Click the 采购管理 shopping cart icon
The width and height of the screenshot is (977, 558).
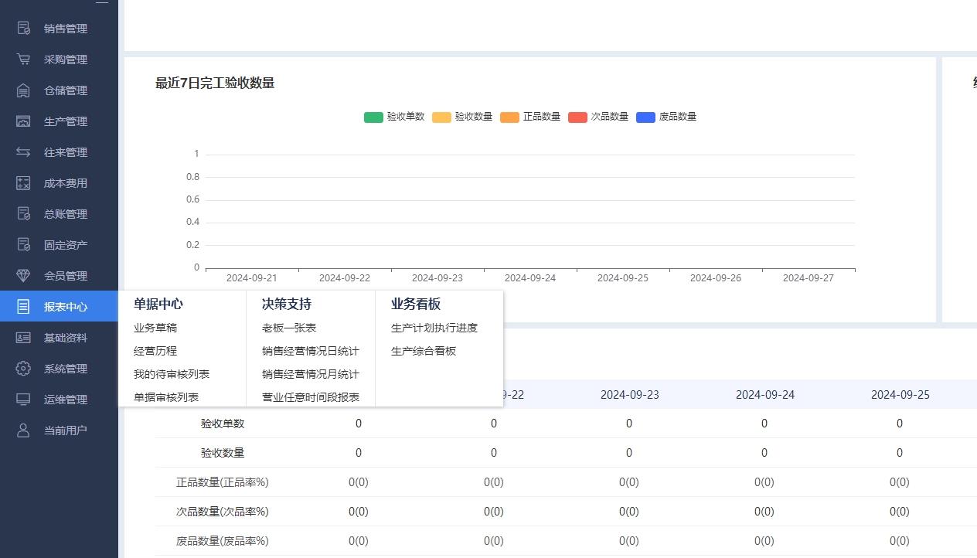[23, 60]
